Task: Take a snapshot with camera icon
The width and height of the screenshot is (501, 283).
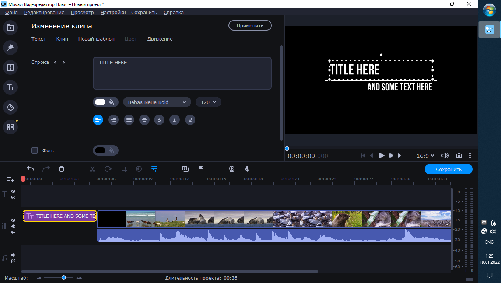Action: point(459,156)
